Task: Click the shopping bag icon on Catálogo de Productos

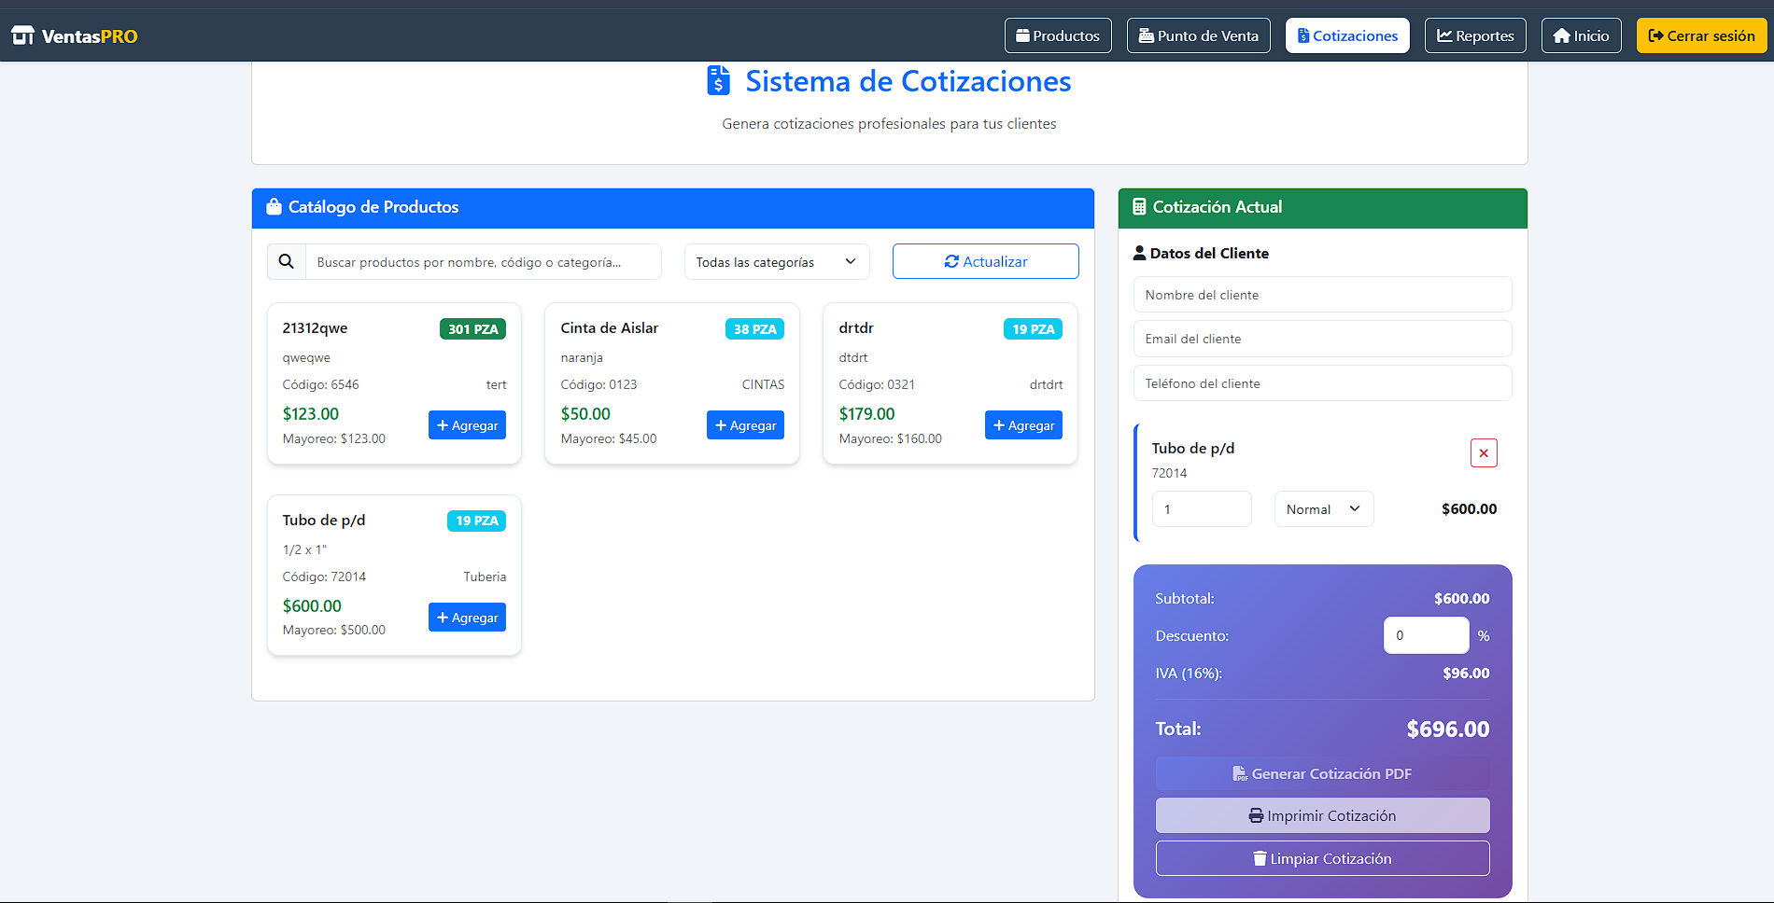Action: click(272, 207)
